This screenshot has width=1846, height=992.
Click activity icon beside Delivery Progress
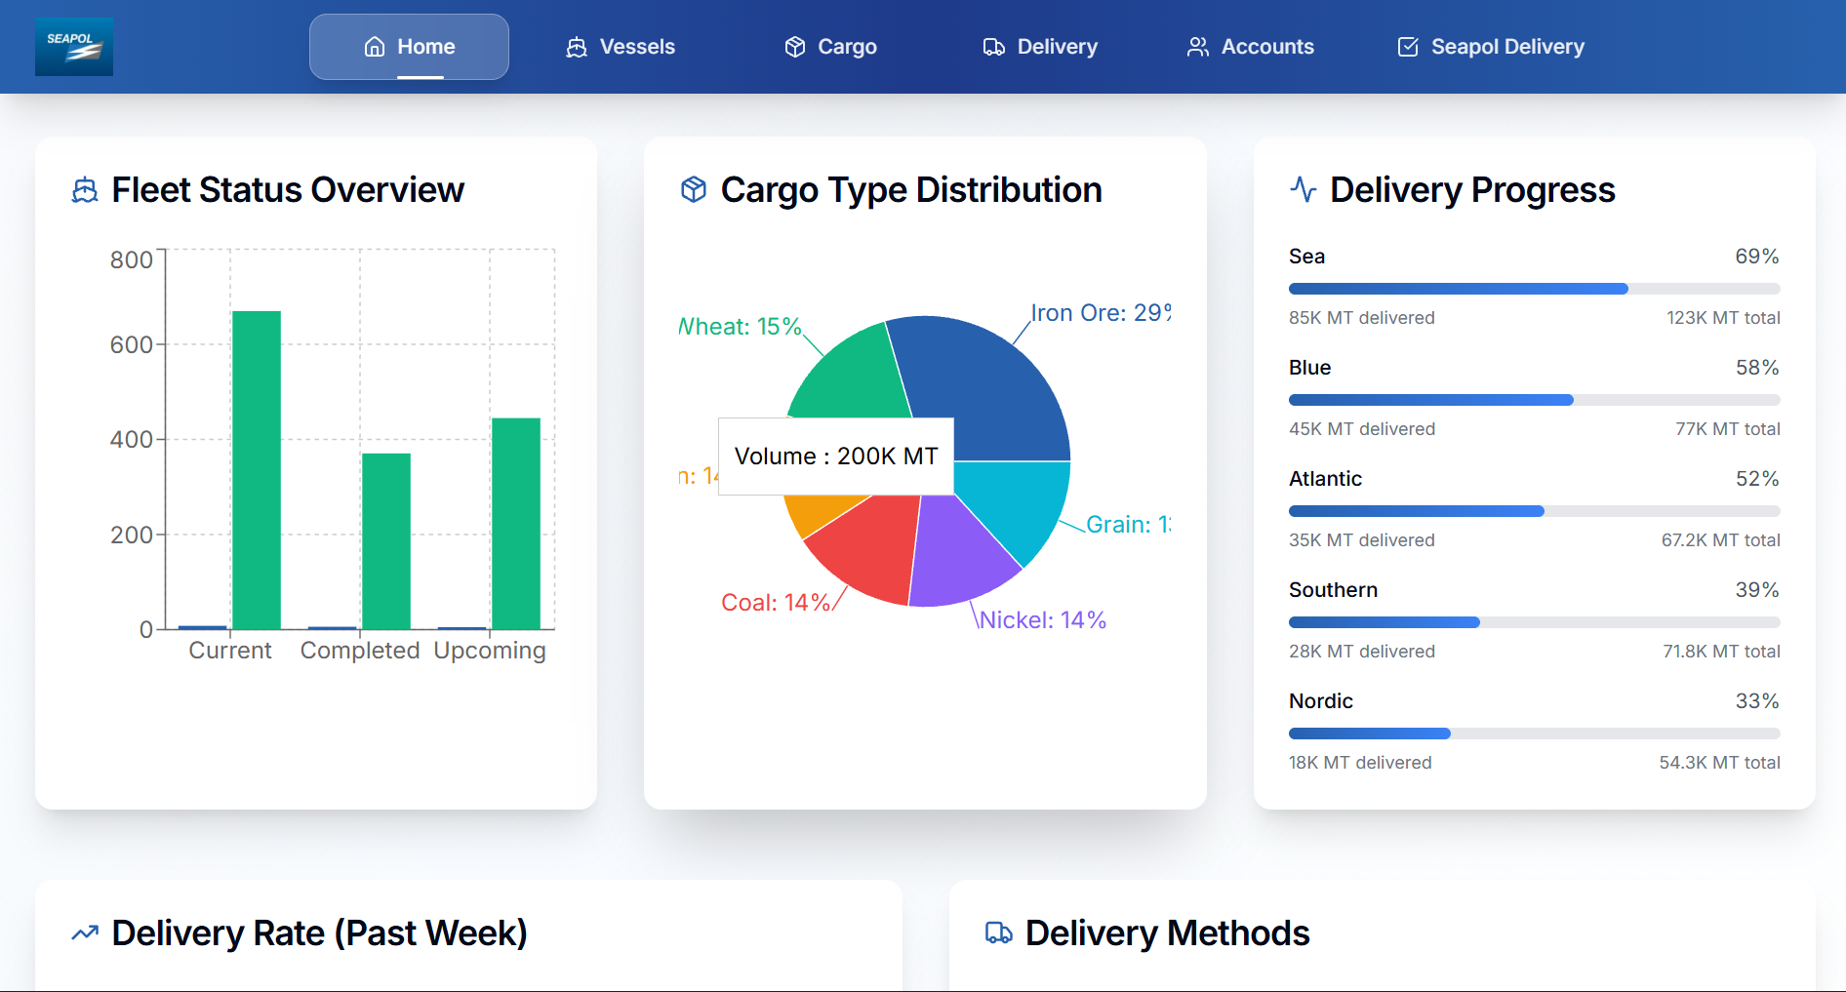(x=1304, y=189)
